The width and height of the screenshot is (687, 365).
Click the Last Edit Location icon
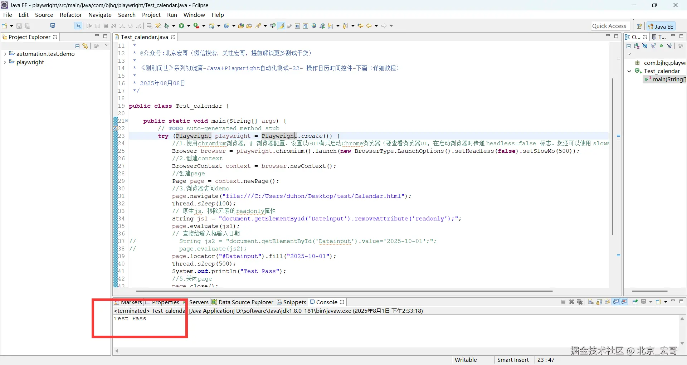point(360,26)
